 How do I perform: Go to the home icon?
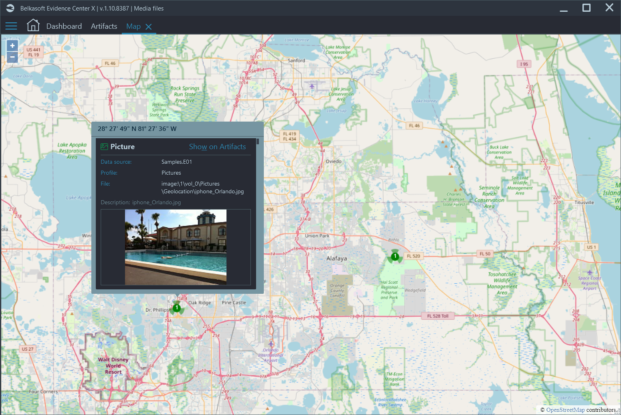point(33,25)
